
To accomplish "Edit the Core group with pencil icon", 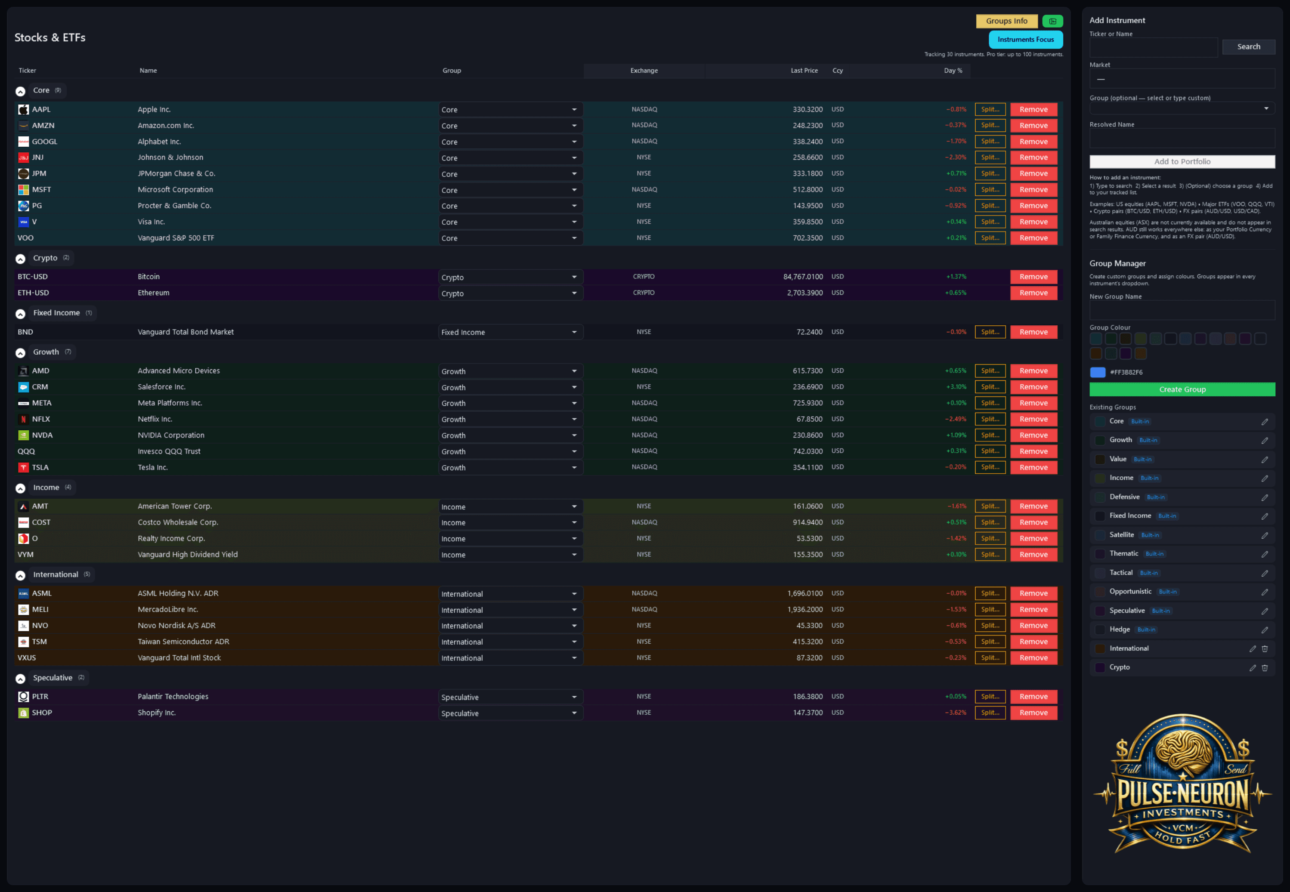I will [1264, 422].
